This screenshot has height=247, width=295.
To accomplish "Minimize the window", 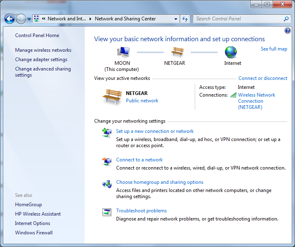I will pyautogui.click(x=256, y=4).
